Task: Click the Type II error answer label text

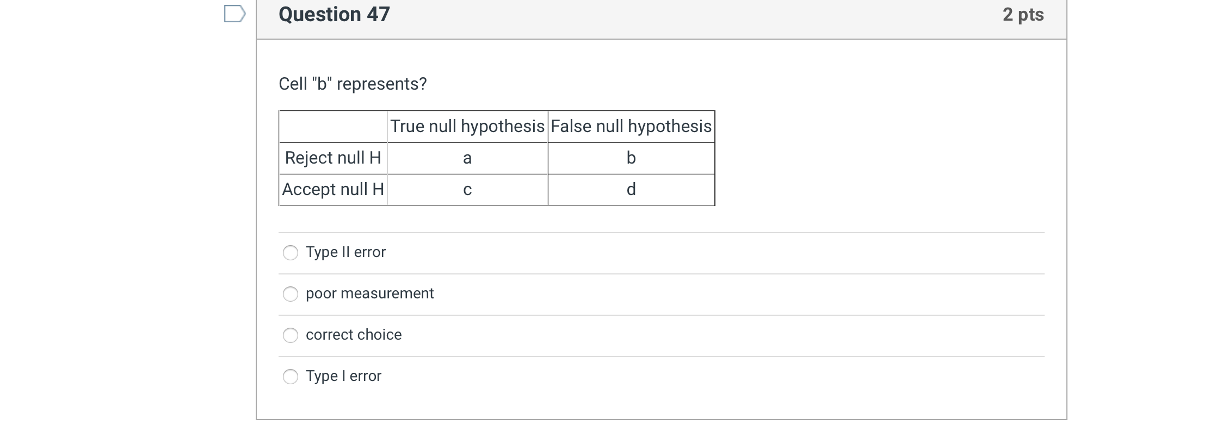Action: coord(346,252)
